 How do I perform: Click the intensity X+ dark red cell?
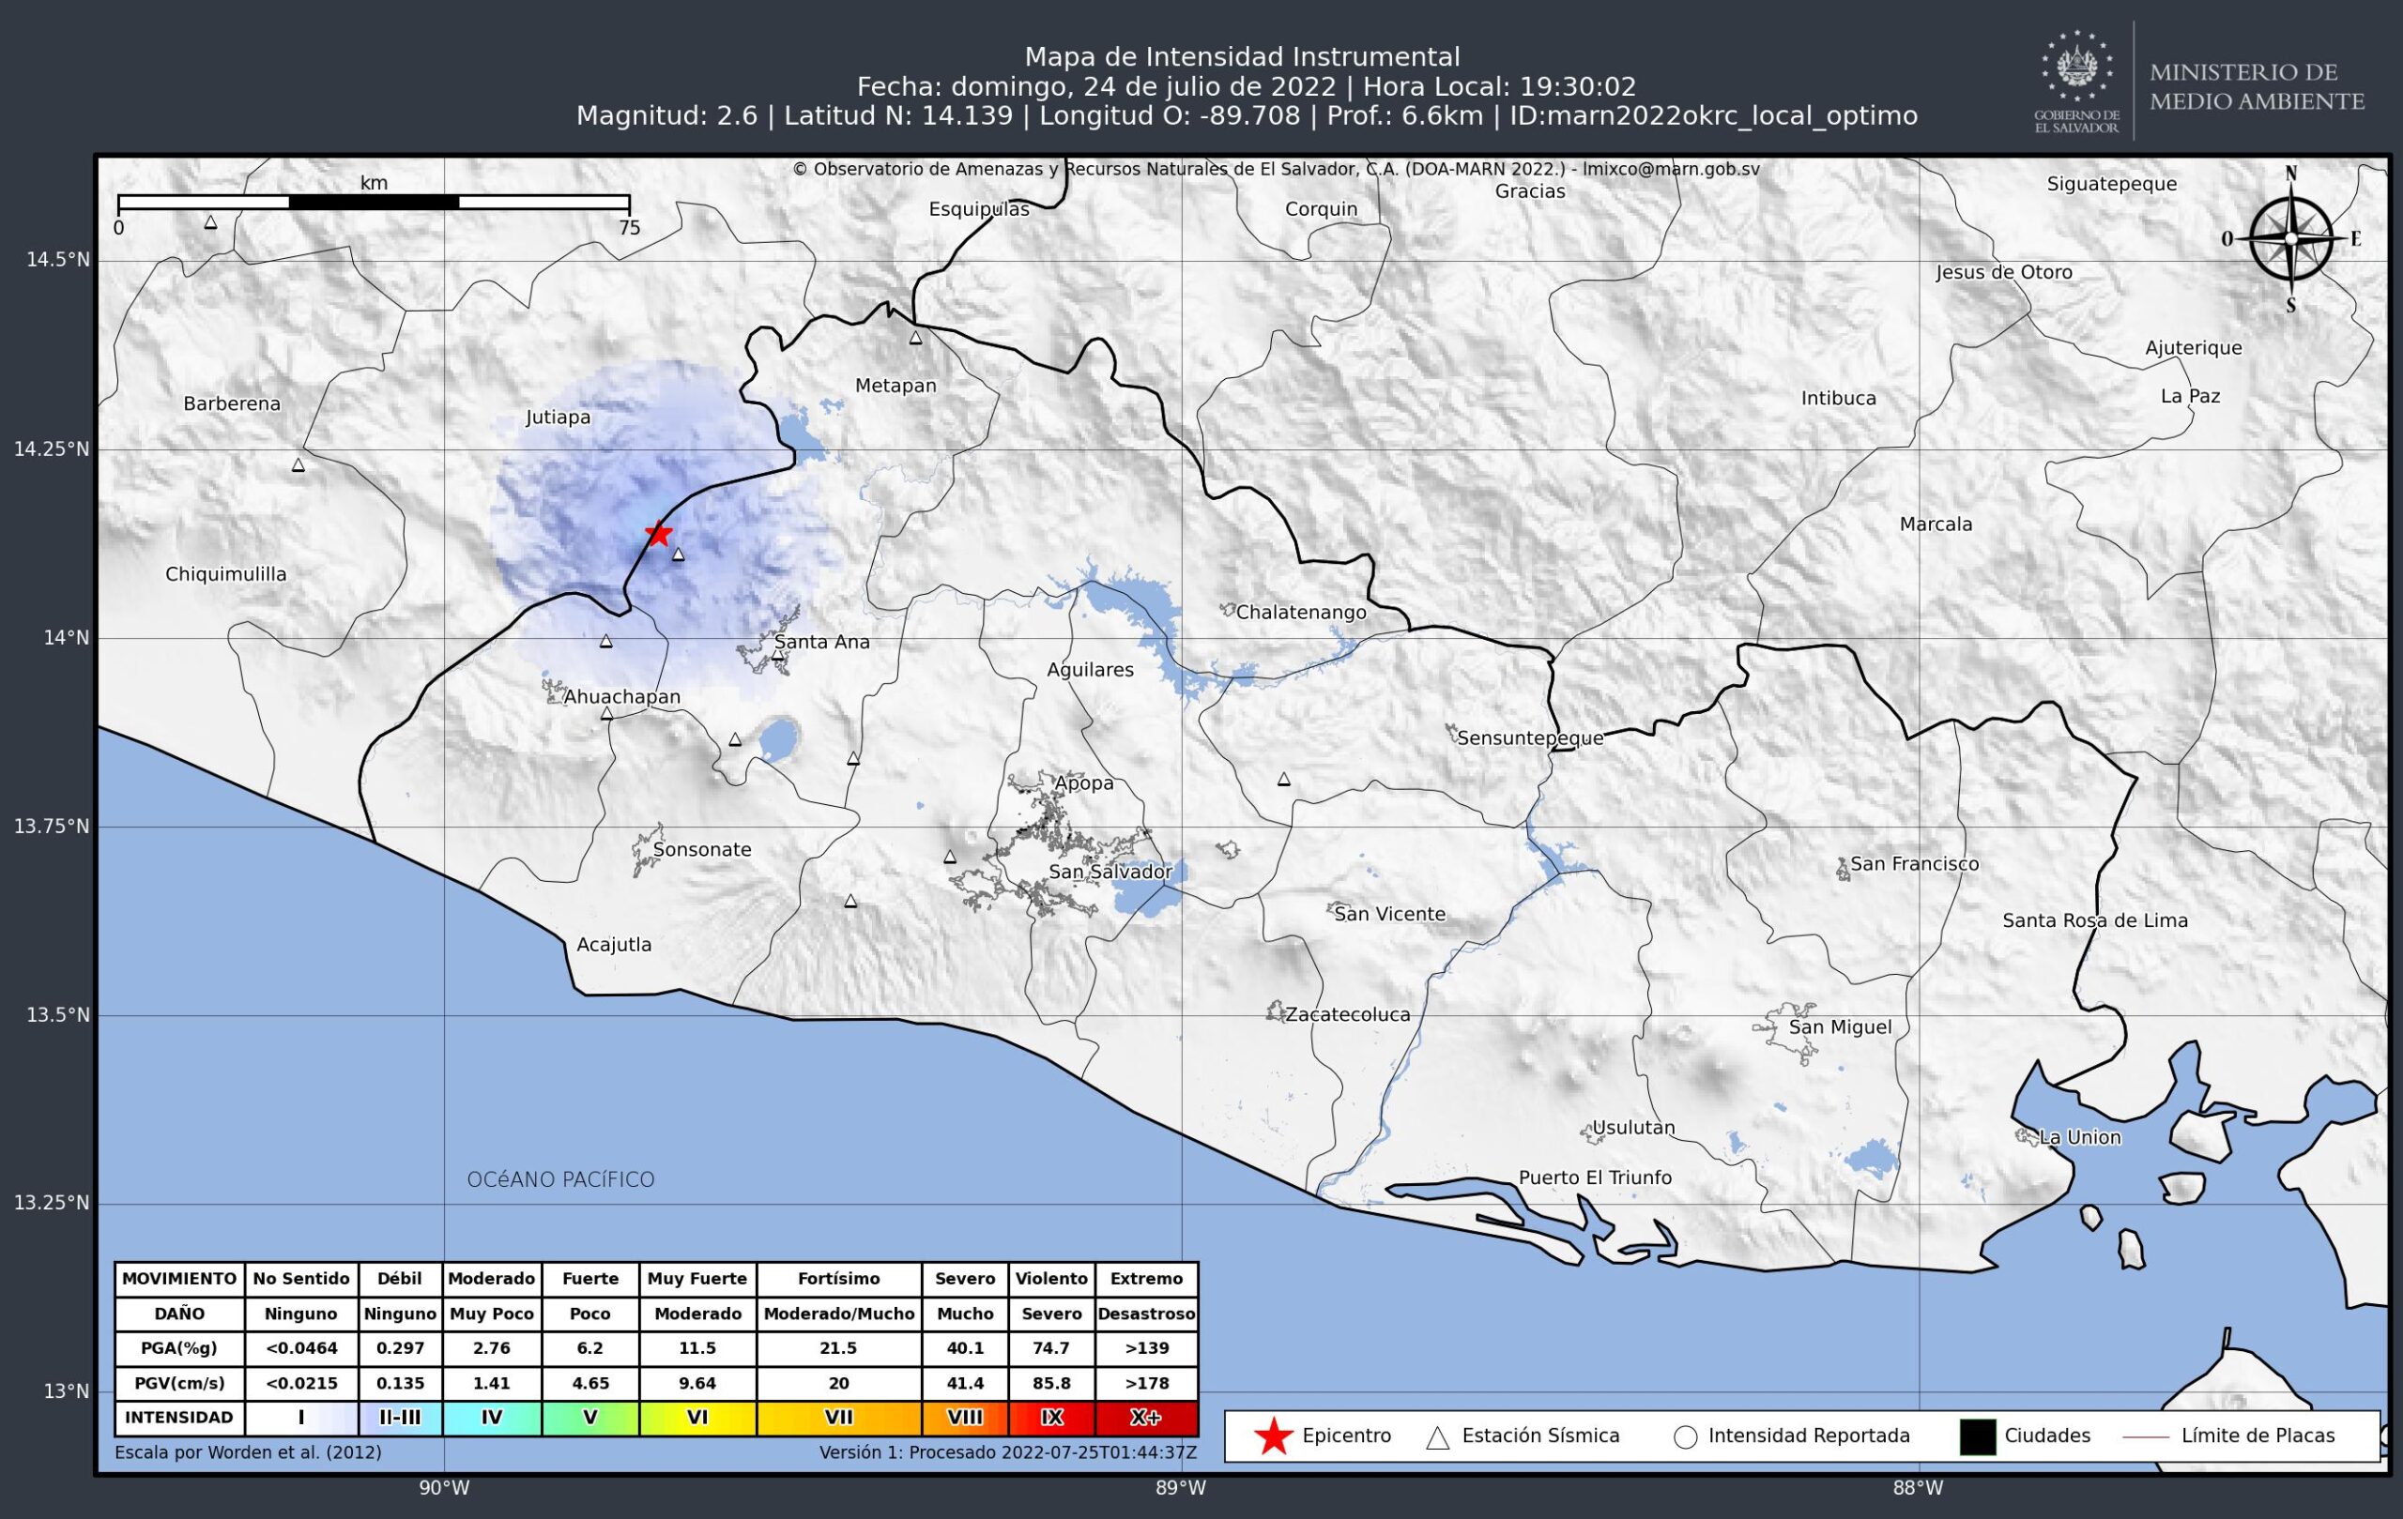pos(1145,1418)
